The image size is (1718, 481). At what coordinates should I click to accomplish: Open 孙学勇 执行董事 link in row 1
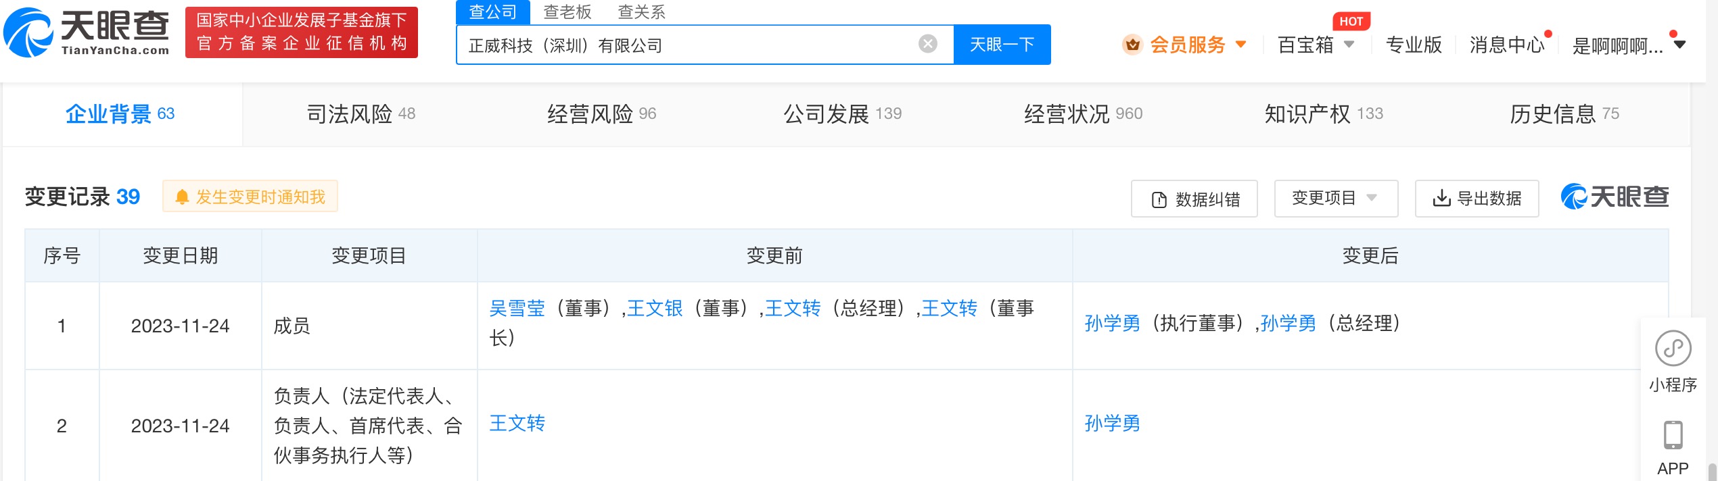[1113, 324]
